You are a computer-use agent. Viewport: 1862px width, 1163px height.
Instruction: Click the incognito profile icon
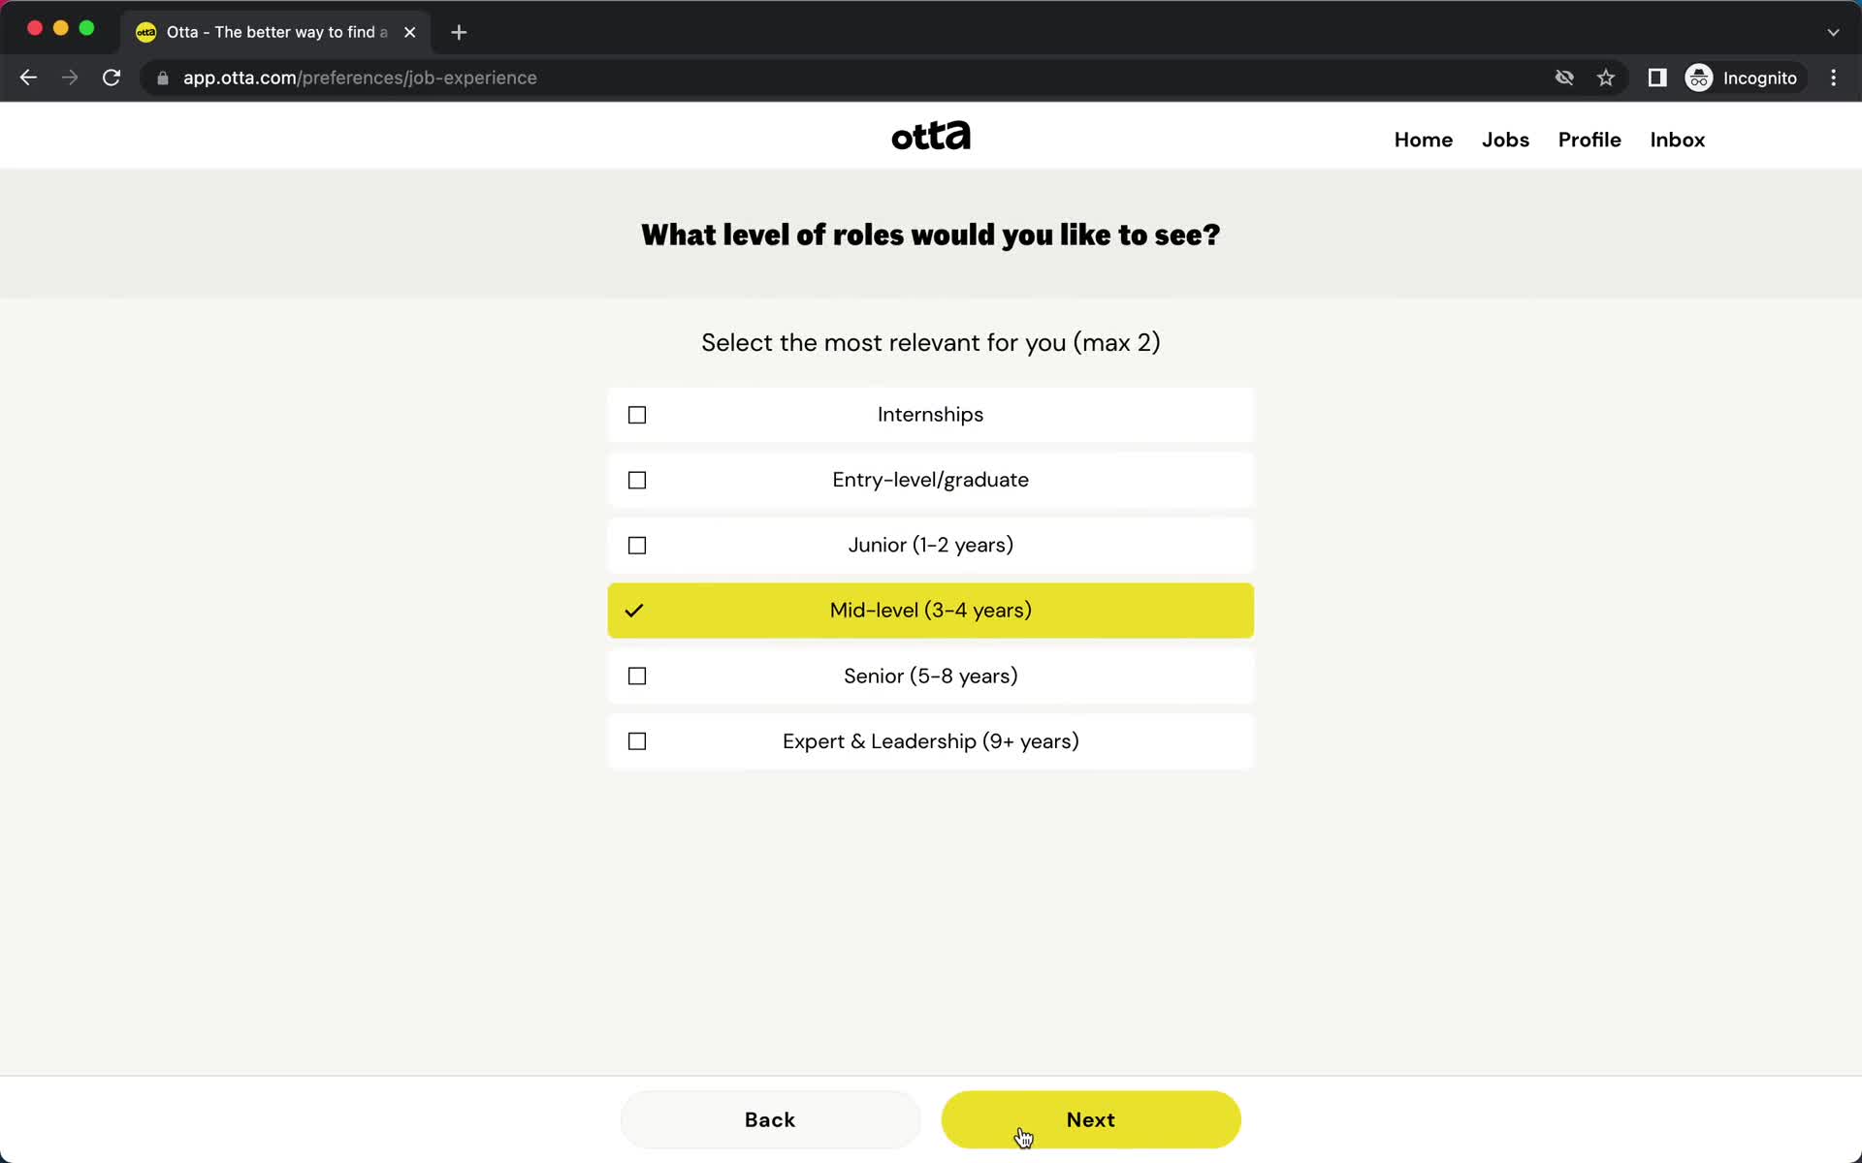[x=1698, y=77]
